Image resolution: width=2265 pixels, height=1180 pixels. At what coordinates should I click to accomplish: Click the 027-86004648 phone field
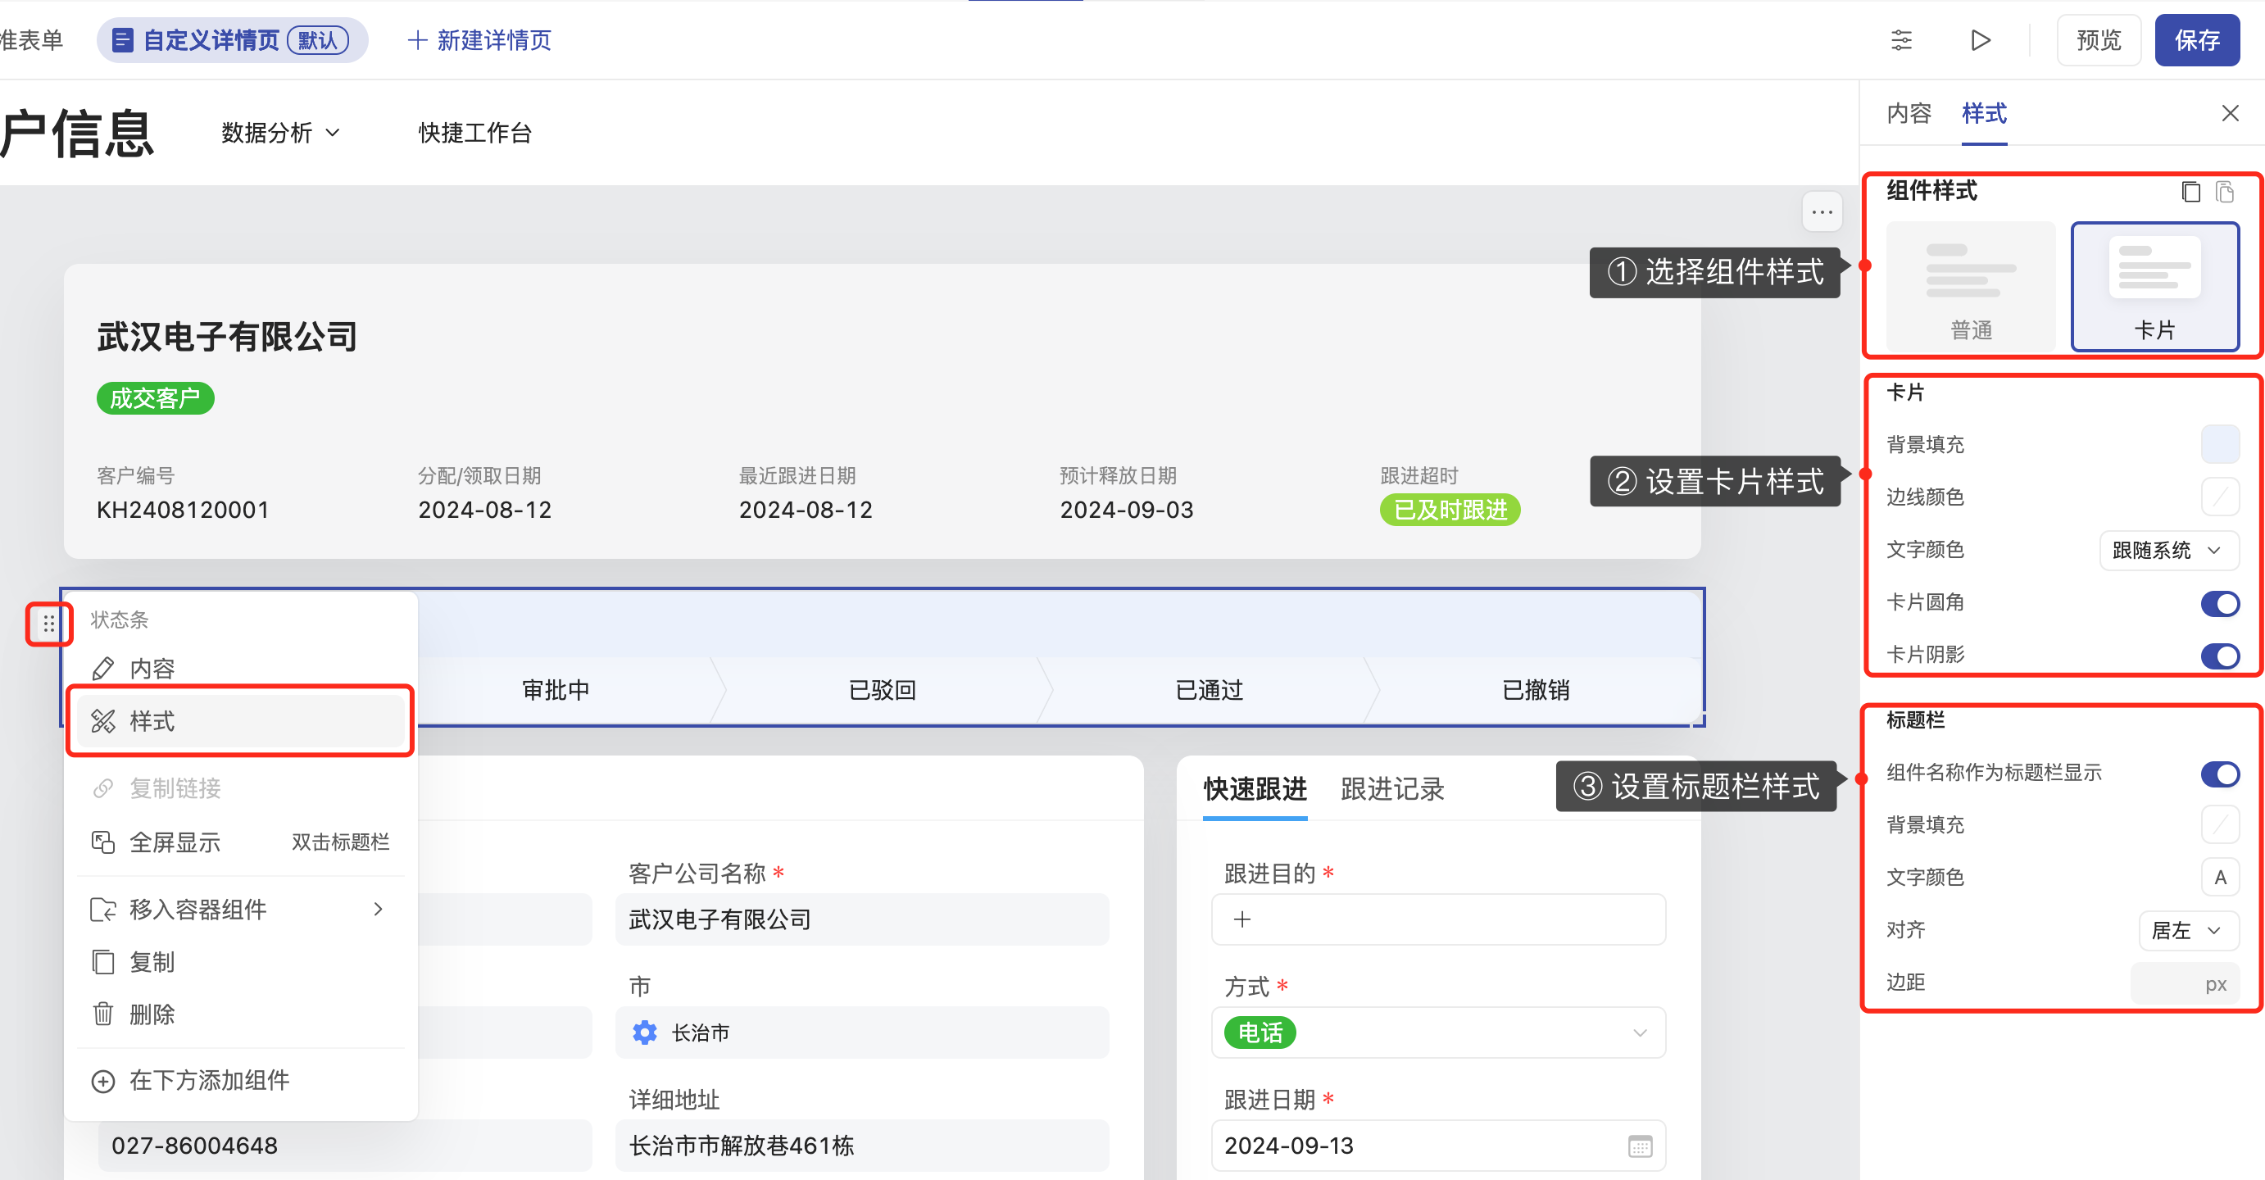pos(345,1146)
